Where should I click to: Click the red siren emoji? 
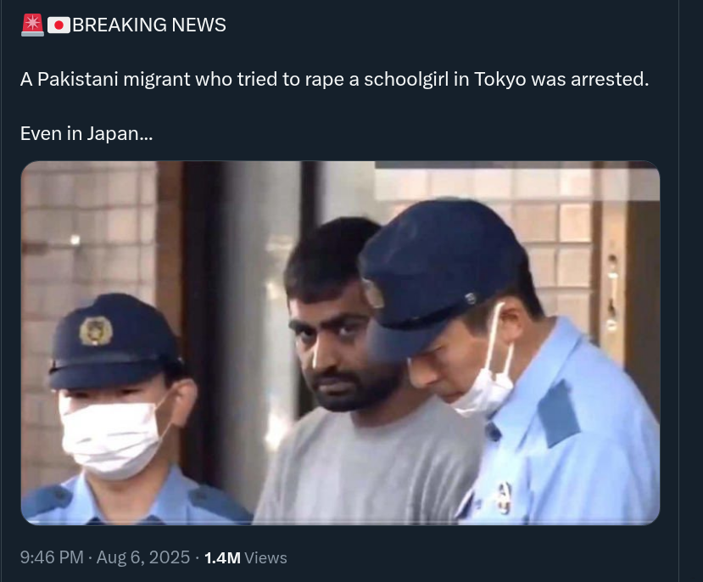[x=32, y=25]
